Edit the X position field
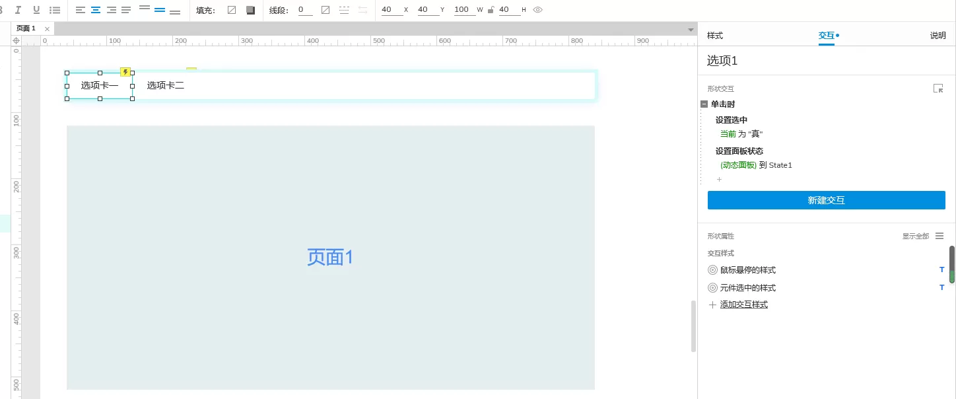Screen dimensions: 956x399 [x=392, y=10]
